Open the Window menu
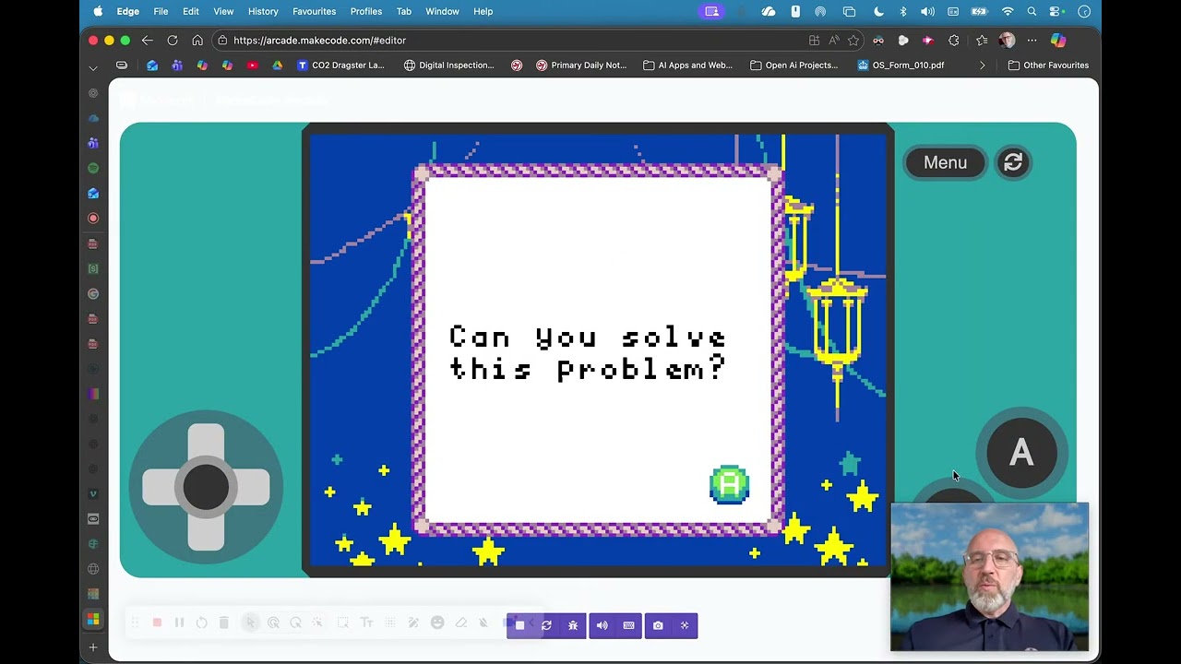This screenshot has width=1181, height=664. (x=442, y=11)
